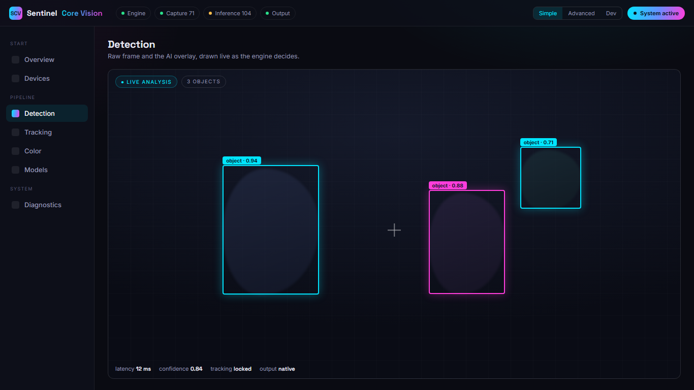Open the Models label in sidebar
This screenshot has width=694, height=390.
(36, 170)
